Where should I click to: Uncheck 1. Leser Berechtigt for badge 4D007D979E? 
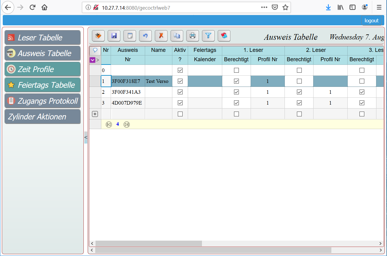(236, 103)
